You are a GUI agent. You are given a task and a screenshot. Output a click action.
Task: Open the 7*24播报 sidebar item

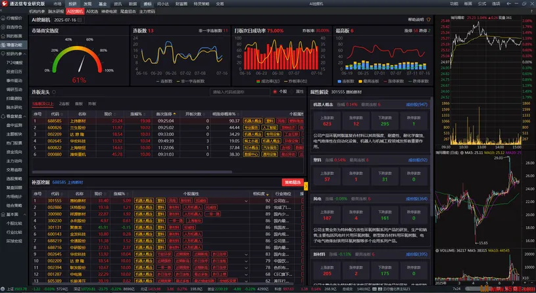pyautogui.click(x=14, y=63)
